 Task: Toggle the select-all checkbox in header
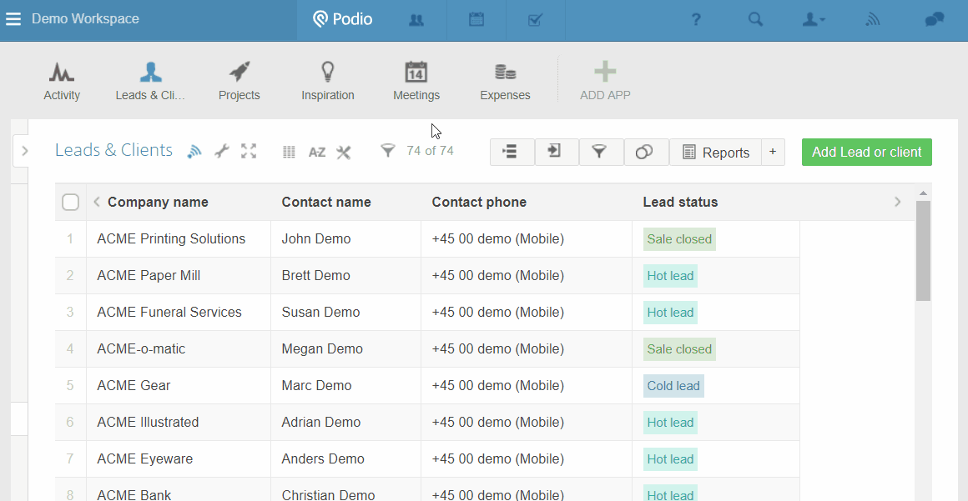tap(70, 202)
